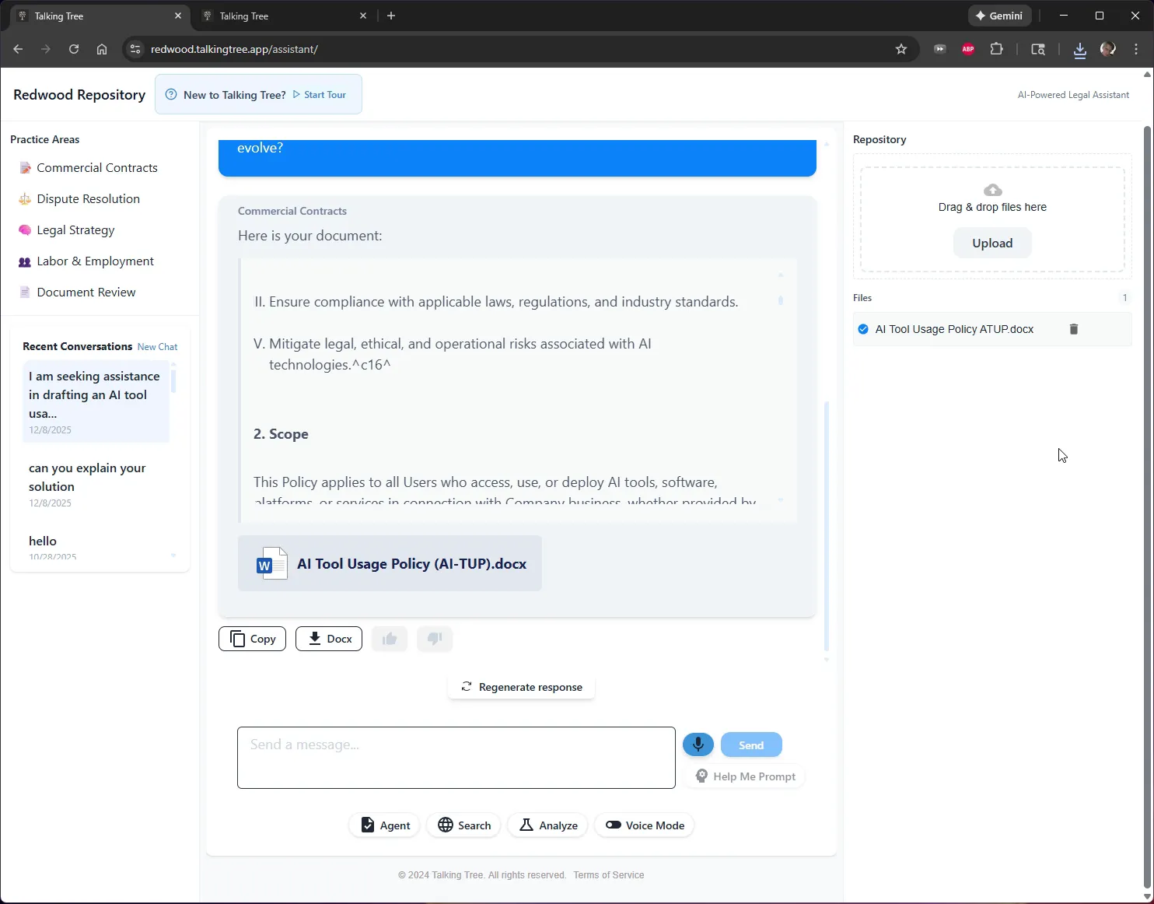The width and height of the screenshot is (1154, 904).
Task: Click the help question mark icon
Action: (x=171, y=95)
